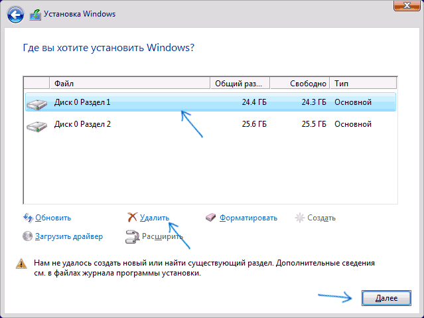The height and width of the screenshot is (318, 424).
Task: Click the Disk 0 Partition 1 drive icon
Action: 36,102
